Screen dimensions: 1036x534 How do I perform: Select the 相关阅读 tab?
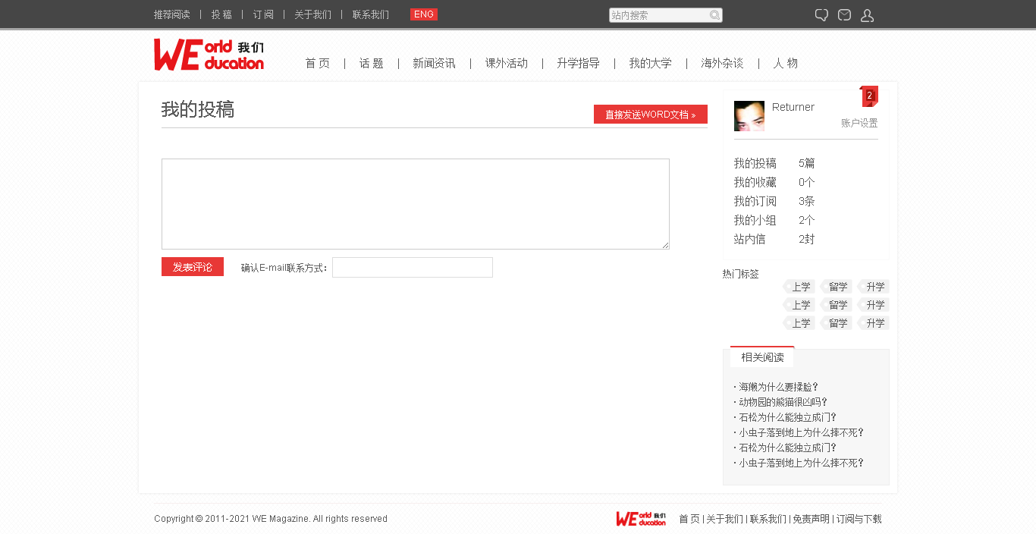coord(762,357)
